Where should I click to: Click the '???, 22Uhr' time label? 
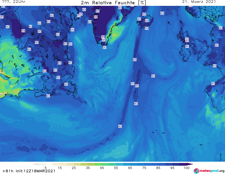point(14,2)
